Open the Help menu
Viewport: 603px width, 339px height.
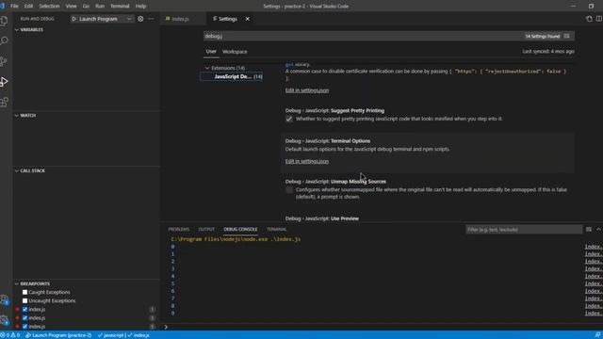point(140,7)
